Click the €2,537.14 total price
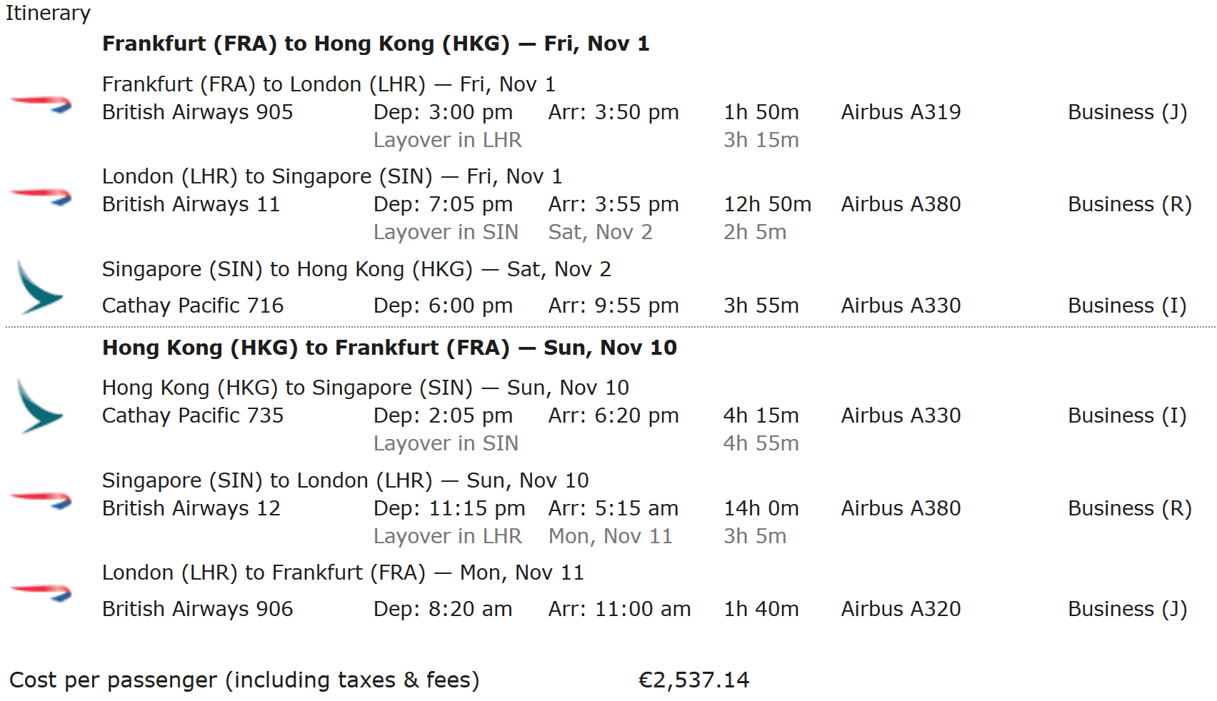The image size is (1217, 701). coord(693,680)
